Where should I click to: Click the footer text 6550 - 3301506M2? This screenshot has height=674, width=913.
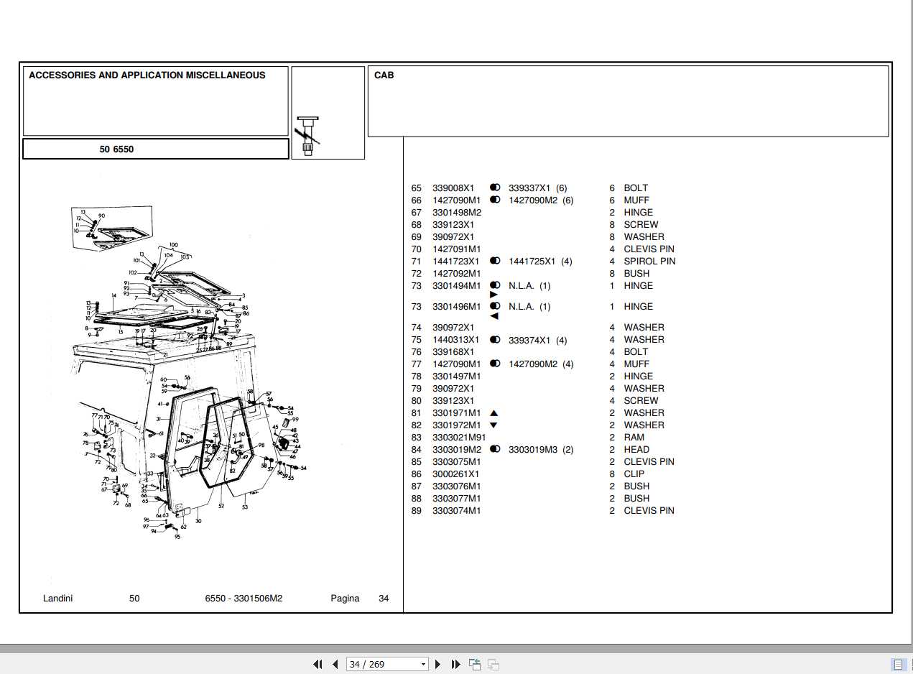pos(244,598)
